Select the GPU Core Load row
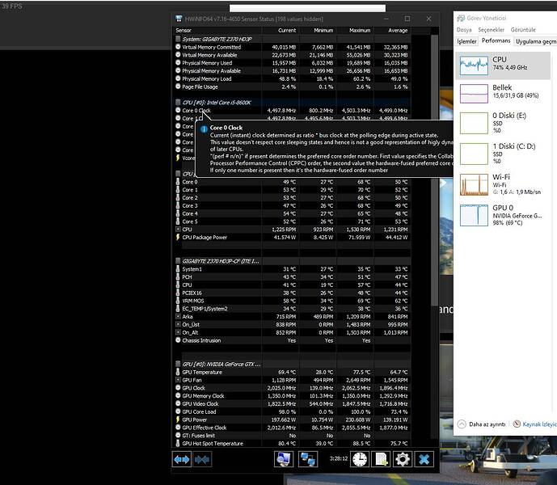Image resolution: width=557 pixels, height=485 pixels. pyautogui.click(x=292, y=411)
